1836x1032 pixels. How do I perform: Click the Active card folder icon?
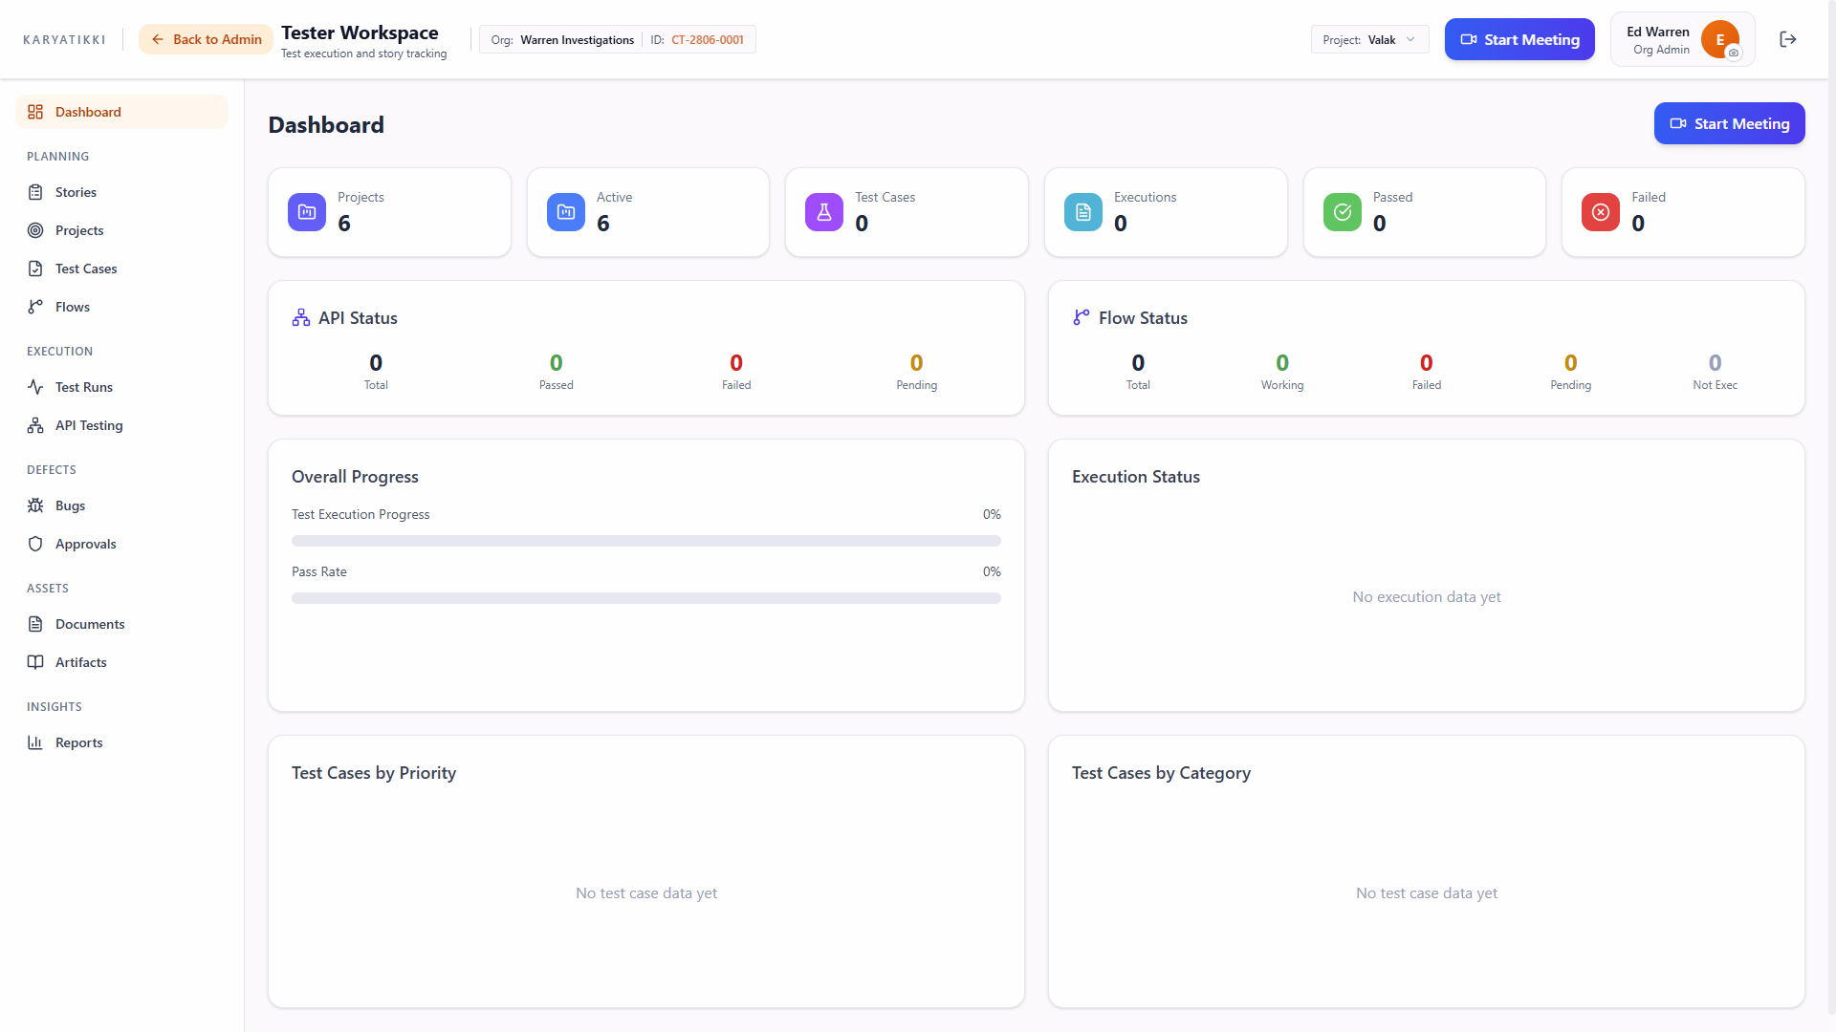tap(566, 212)
